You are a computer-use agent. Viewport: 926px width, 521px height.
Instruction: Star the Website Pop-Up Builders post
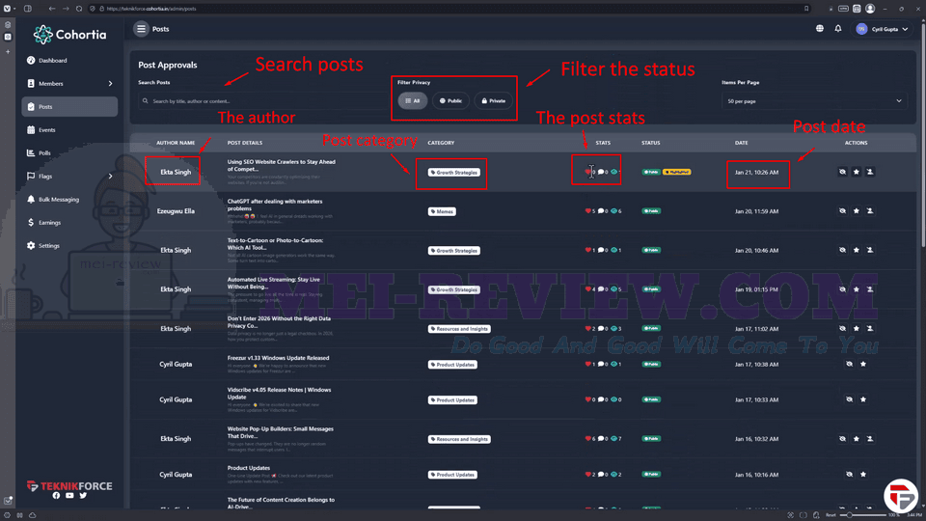click(857, 439)
